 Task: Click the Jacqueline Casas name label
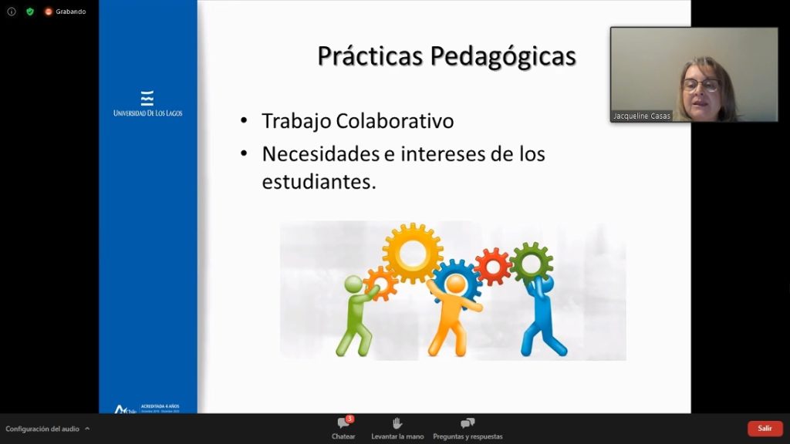click(641, 116)
